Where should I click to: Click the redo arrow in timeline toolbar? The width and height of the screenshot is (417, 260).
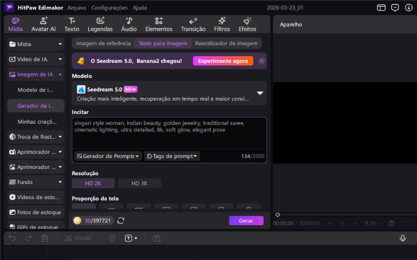28,238
